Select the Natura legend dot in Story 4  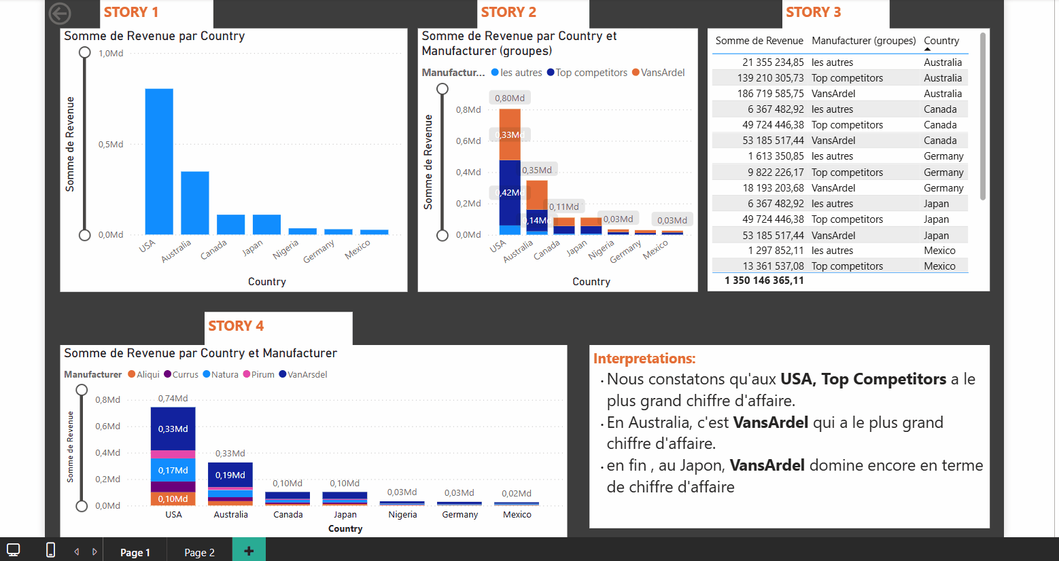207,374
